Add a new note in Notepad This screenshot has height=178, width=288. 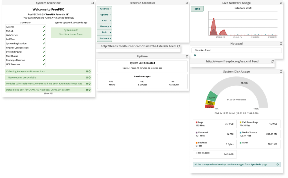(x=195, y=55)
